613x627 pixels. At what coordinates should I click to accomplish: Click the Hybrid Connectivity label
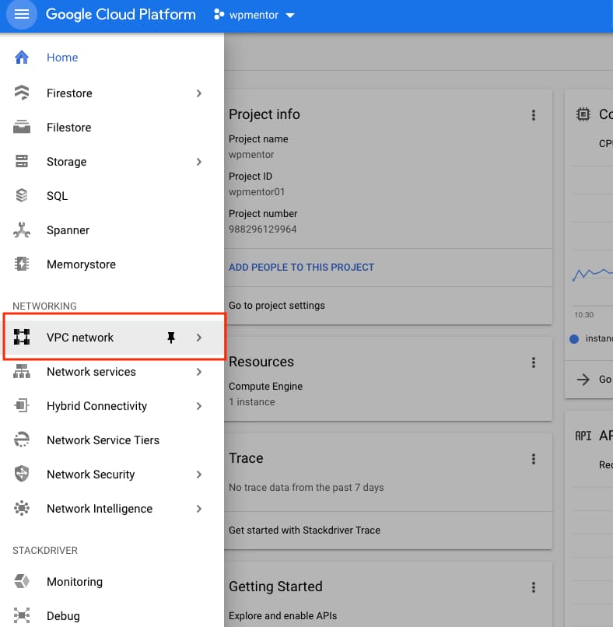tap(96, 406)
